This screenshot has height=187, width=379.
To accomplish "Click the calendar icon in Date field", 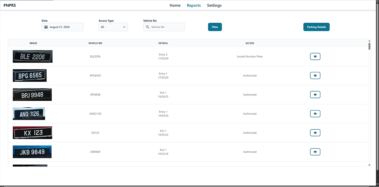I will click(46, 27).
